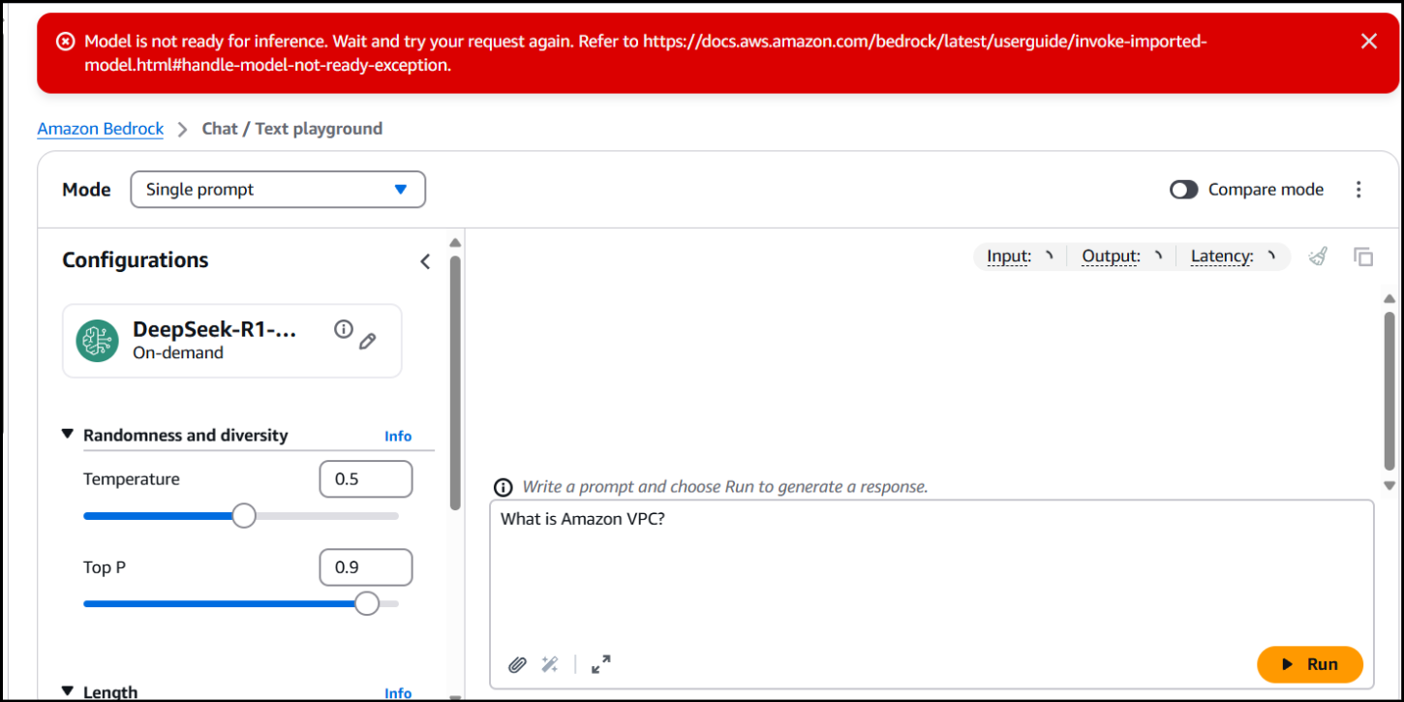Click the magic wand prompt icon
The height and width of the screenshot is (702, 1404).
point(550,664)
